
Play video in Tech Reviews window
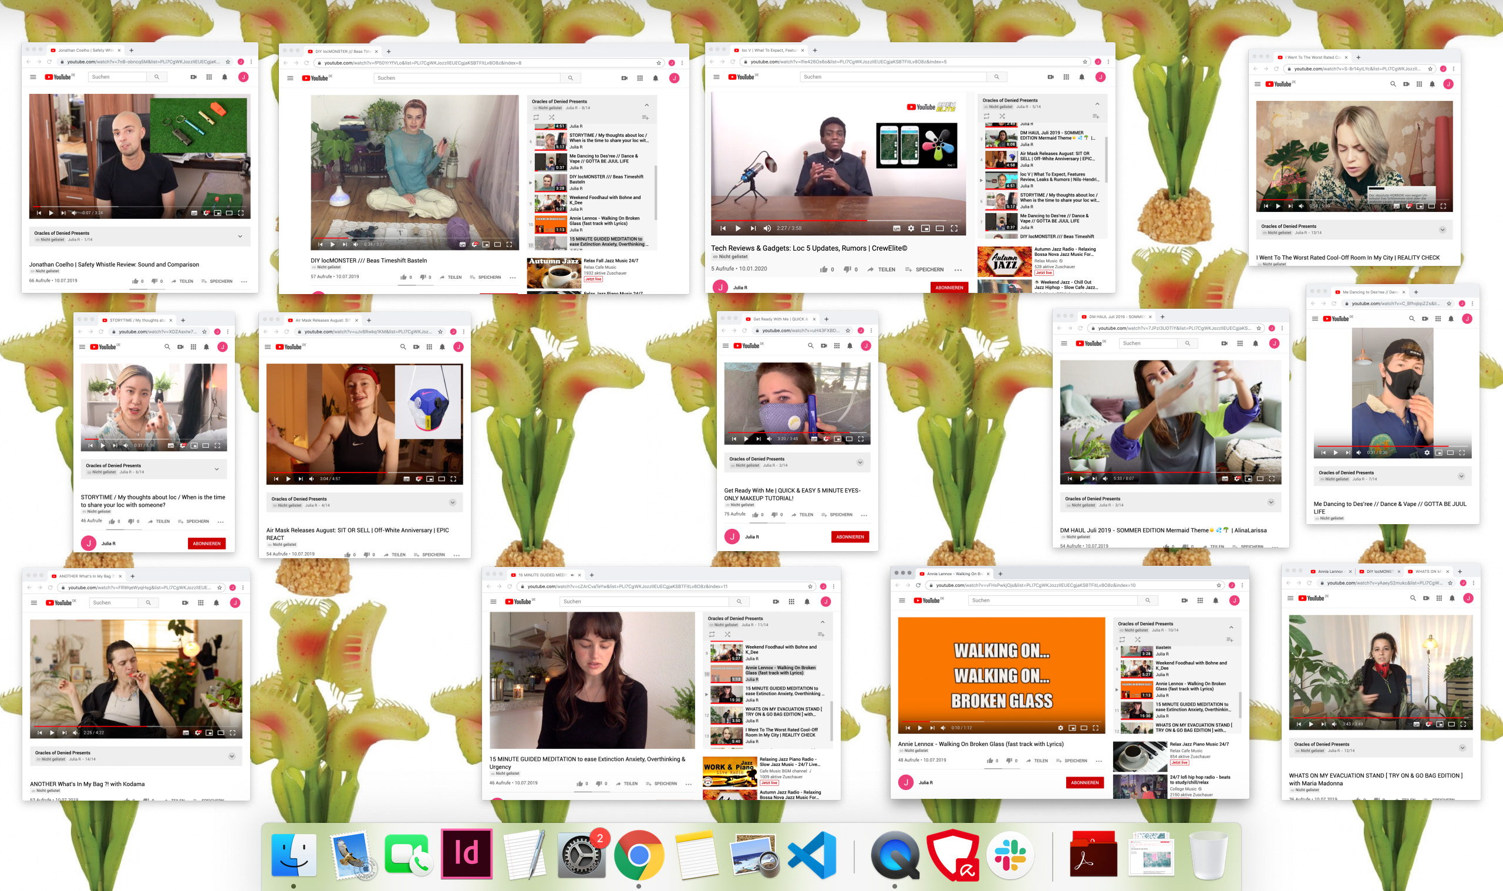tap(737, 228)
